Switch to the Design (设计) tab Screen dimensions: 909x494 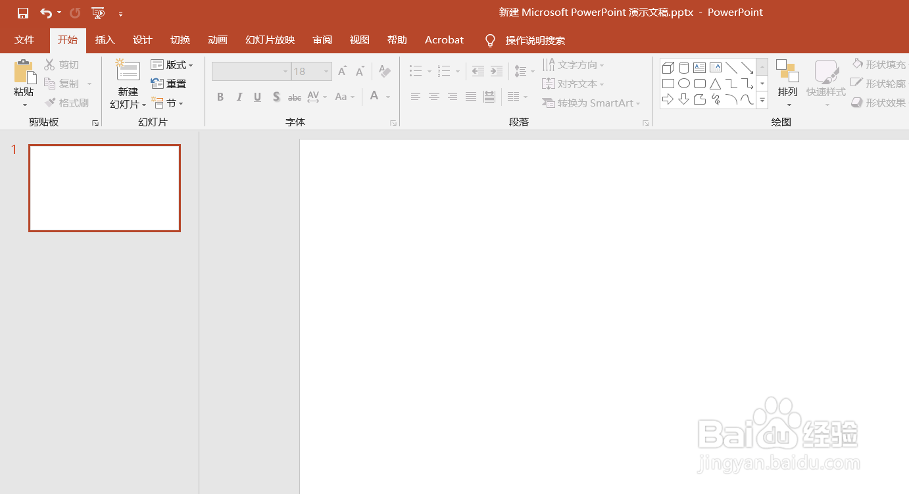143,40
